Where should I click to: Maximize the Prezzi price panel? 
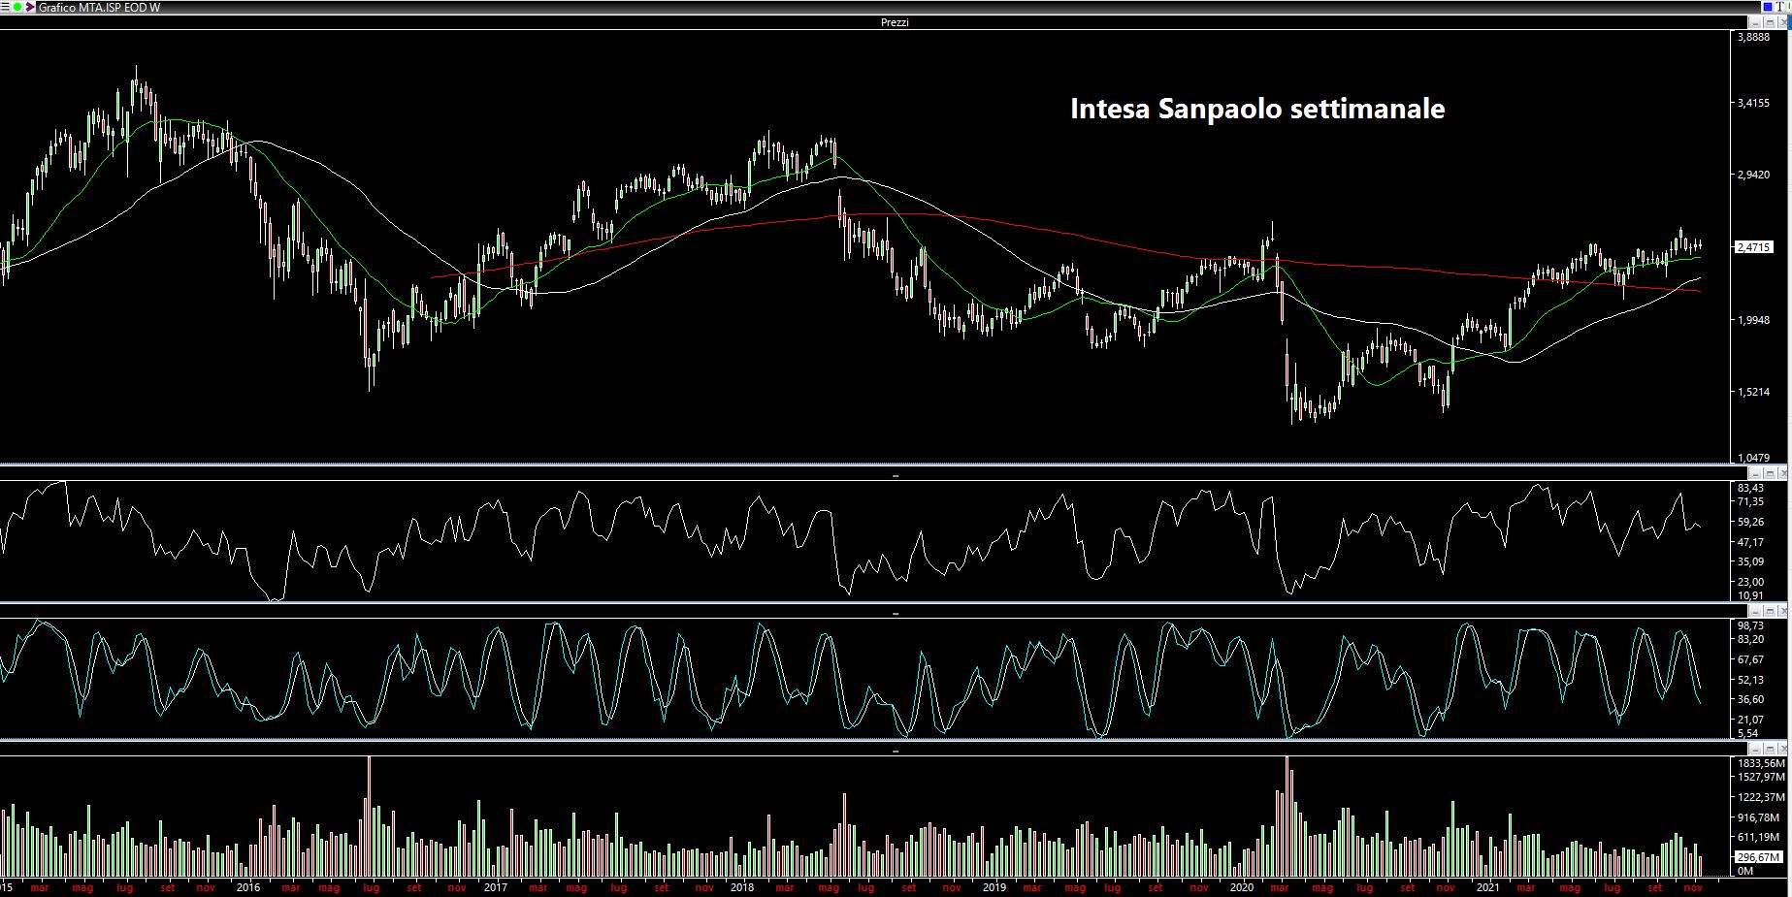pos(1770,22)
